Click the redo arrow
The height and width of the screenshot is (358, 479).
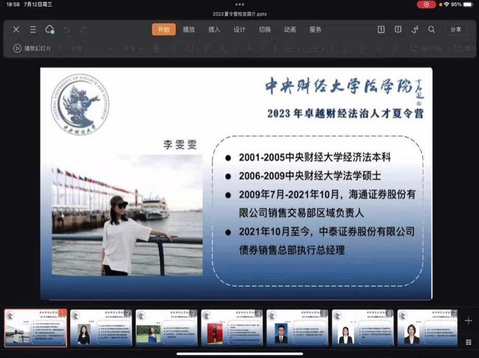point(84,30)
